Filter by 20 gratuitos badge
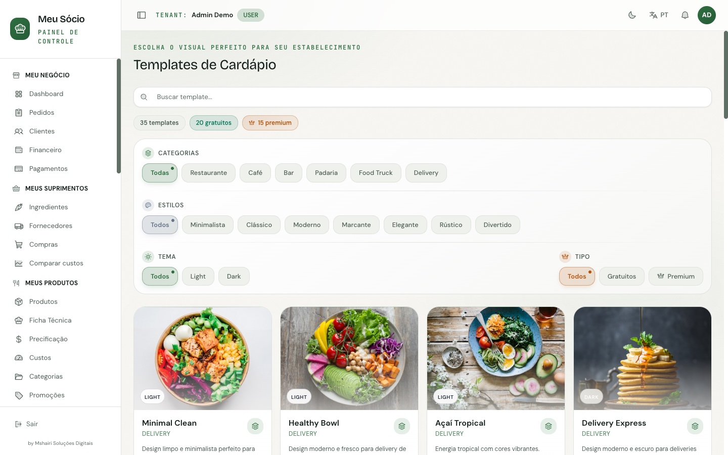 click(214, 123)
